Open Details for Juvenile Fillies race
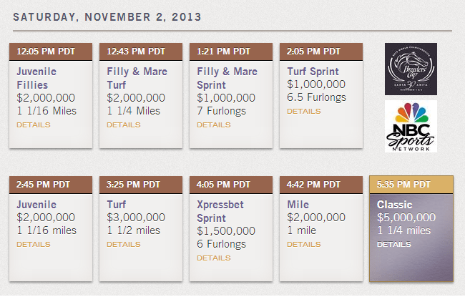 pyautogui.click(x=34, y=125)
